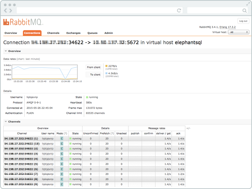The height and width of the screenshot is (189, 252).
Task: Collapse the Overview section triangle
Action: tap(6, 51)
